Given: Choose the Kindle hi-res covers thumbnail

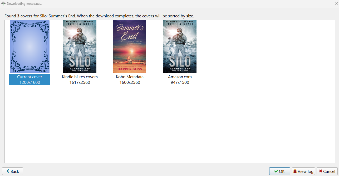Looking at the screenshot, I should [80, 47].
